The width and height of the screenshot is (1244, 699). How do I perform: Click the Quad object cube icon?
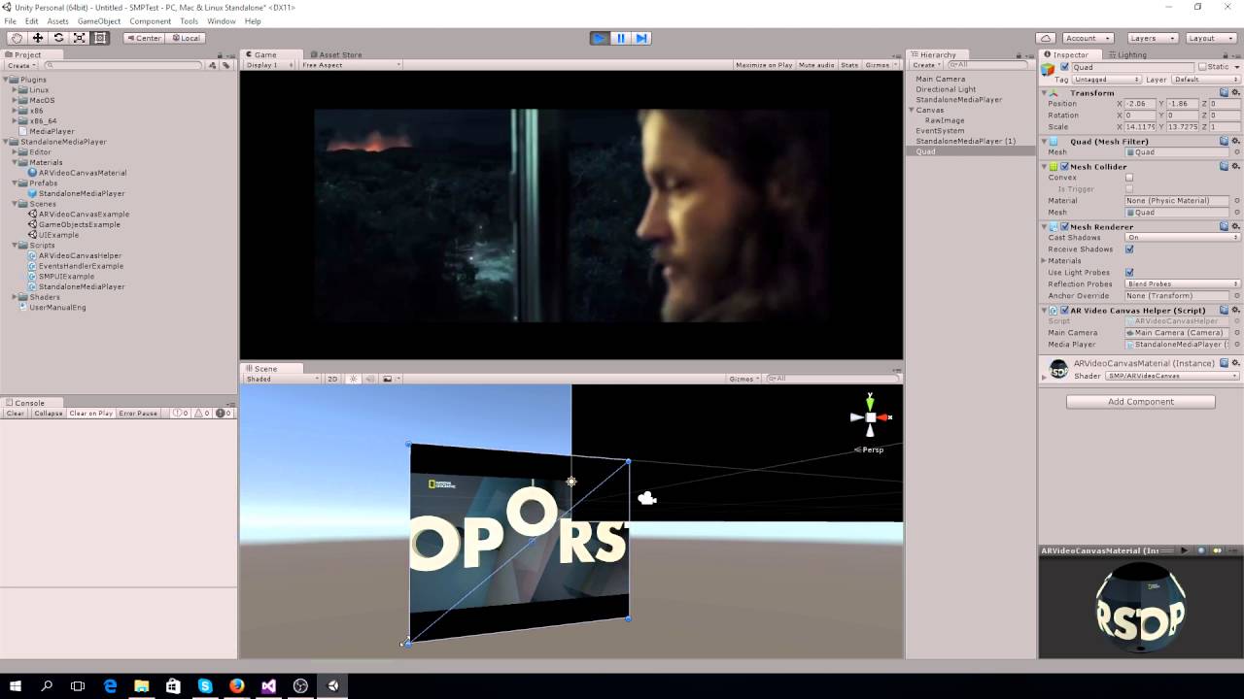point(1048,69)
